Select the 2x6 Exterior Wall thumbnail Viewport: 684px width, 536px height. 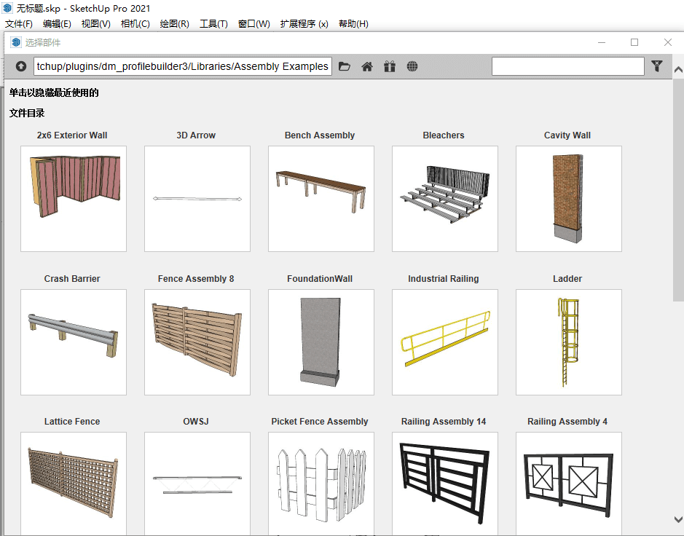(x=74, y=198)
